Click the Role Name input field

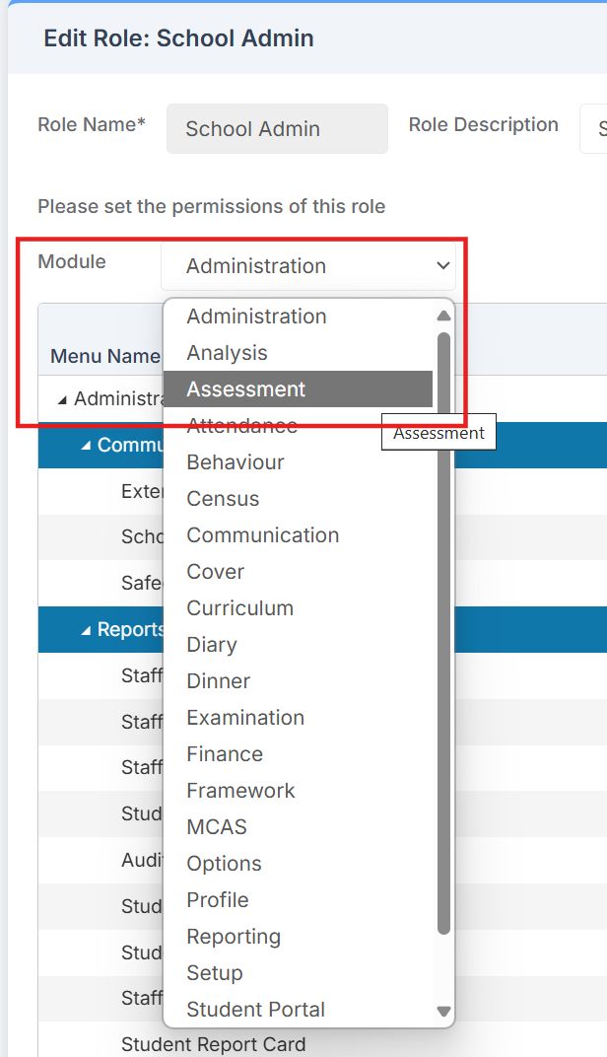277,129
